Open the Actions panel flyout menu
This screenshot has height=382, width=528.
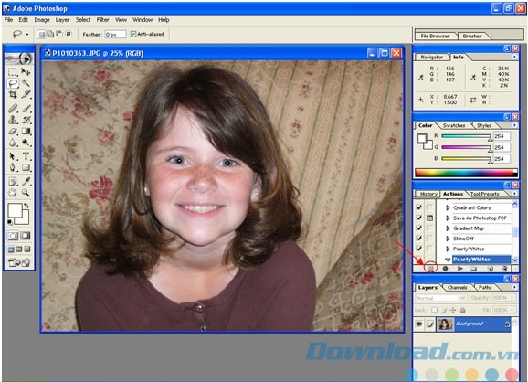point(514,194)
